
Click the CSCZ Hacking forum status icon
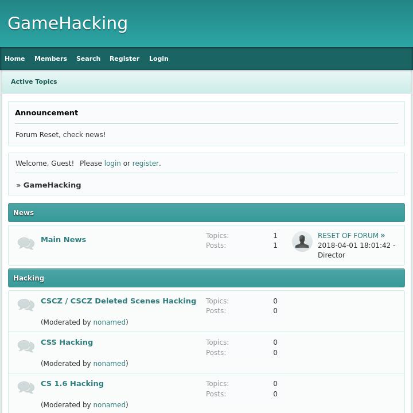pos(26,305)
